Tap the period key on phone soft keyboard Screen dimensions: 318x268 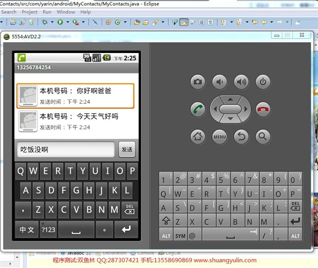click(x=104, y=229)
